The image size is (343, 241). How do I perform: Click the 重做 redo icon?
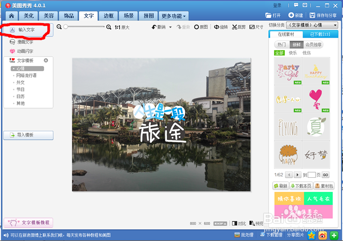pyautogui.click(x=179, y=27)
